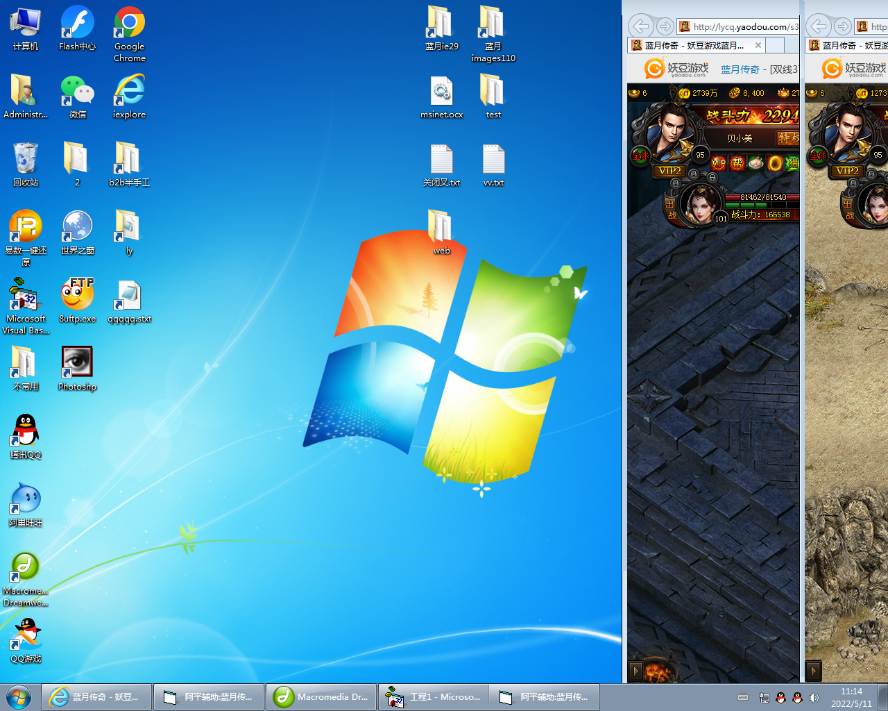Viewport: 888px width, 711px height.
Task: Select the 腾讯QQ desktop shortcut
Action: pyautogui.click(x=26, y=437)
